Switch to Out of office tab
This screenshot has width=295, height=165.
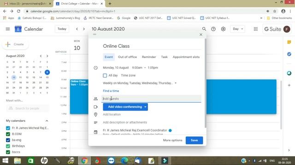(127, 57)
